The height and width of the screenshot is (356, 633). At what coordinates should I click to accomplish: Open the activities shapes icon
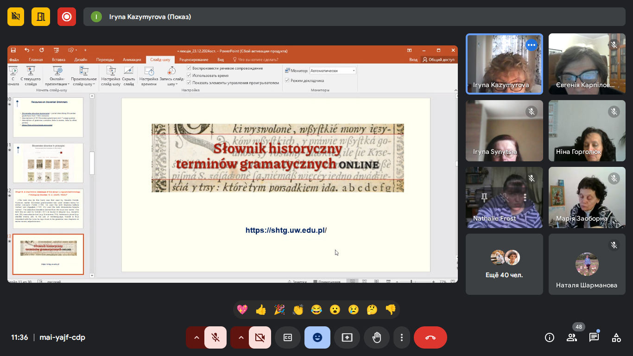(x=616, y=337)
